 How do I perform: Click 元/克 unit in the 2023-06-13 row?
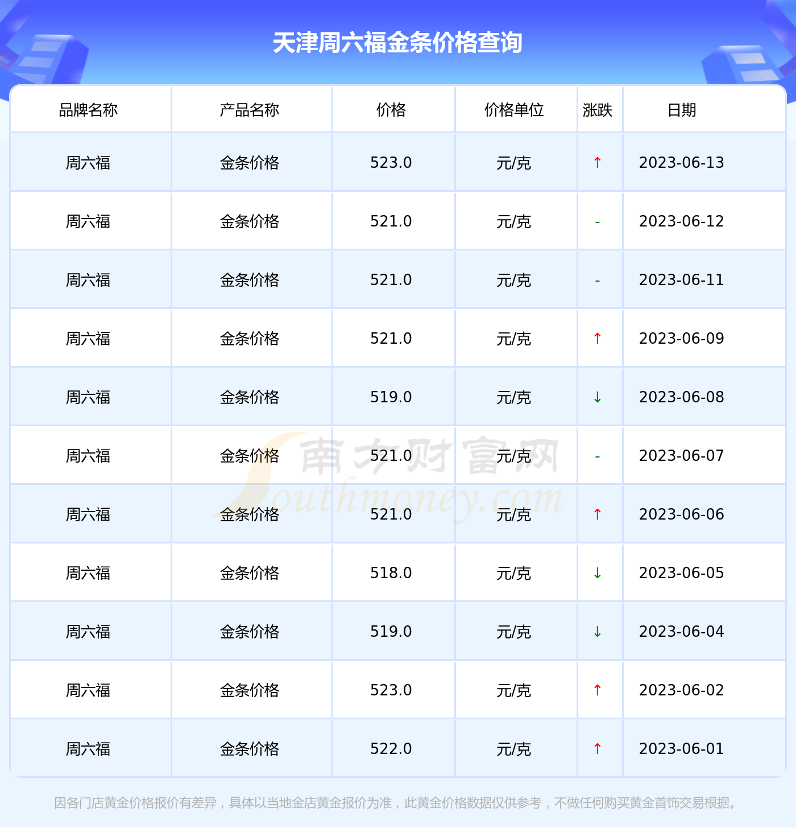point(514,163)
